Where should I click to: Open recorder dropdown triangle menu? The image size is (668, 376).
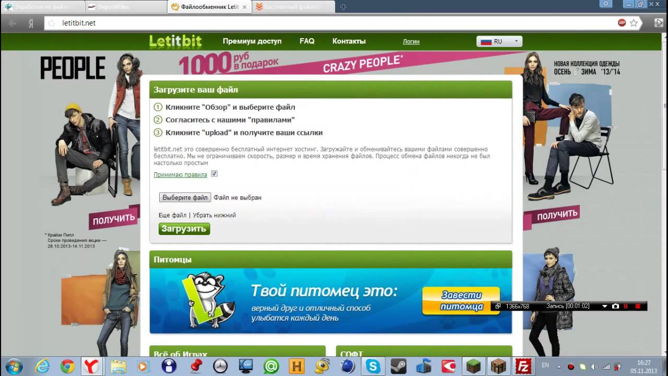pos(604,306)
